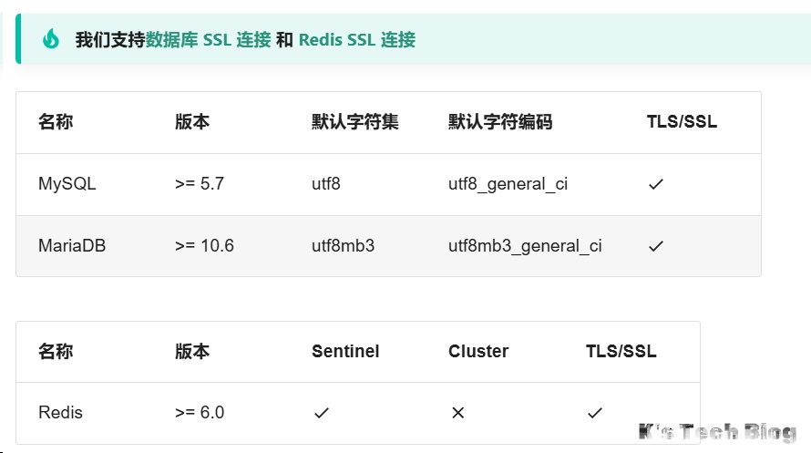This screenshot has height=453, width=811.
Task: Click the Sentinel checkmark in the Redis row
Action: [x=321, y=413]
